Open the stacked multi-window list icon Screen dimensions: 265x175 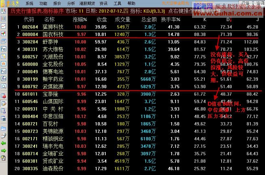click(3, 41)
